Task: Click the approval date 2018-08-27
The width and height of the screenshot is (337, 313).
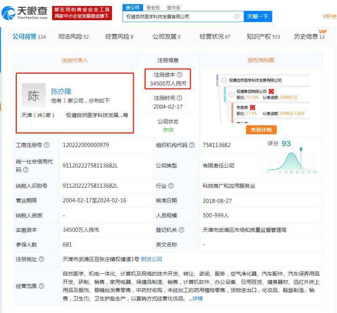Action: [217, 201]
